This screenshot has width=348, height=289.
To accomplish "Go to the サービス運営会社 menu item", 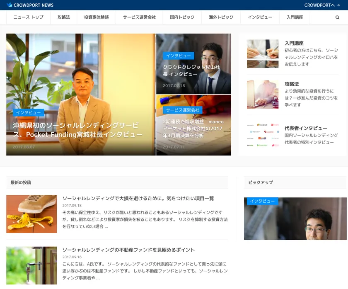I will coord(139,17).
